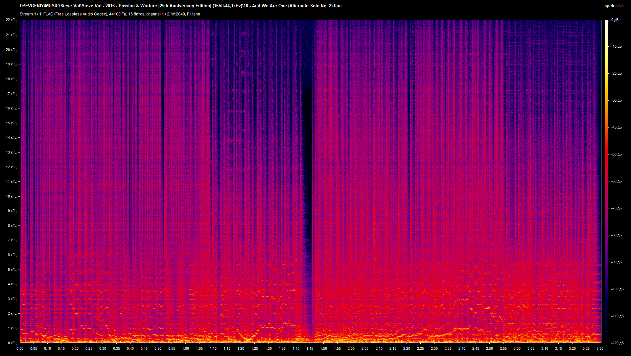Click the channel 1 / 2 text

(157, 14)
